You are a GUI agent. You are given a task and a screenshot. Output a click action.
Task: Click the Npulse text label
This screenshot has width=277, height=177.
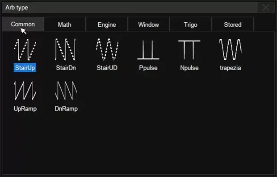pyautogui.click(x=189, y=68)
